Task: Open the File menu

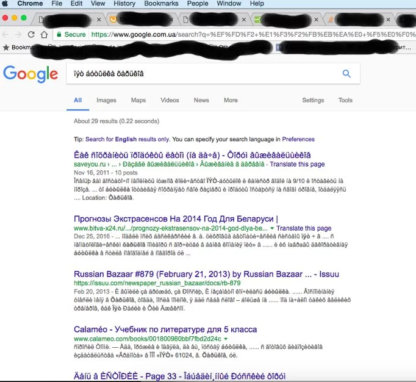Action: pyautogui.click(x=57, y=4)
